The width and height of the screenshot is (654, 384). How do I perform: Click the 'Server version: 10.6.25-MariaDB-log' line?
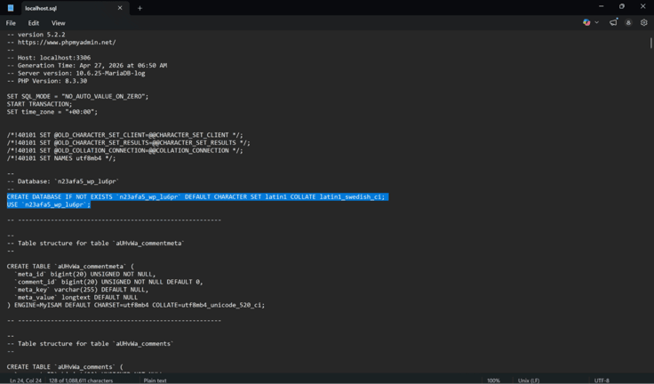click(x=76, y=73)
